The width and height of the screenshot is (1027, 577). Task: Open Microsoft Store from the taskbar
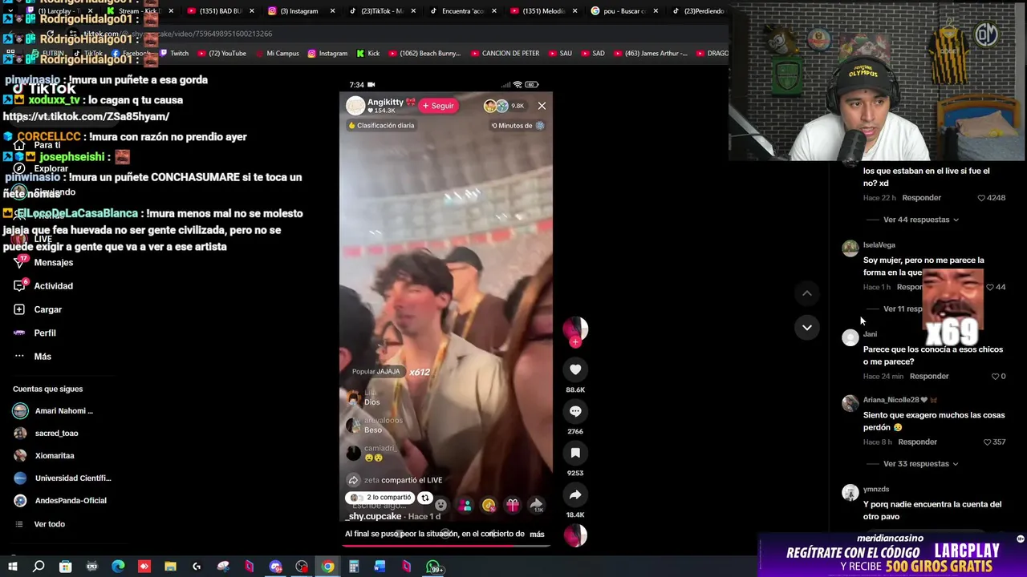tap(65, 567)
